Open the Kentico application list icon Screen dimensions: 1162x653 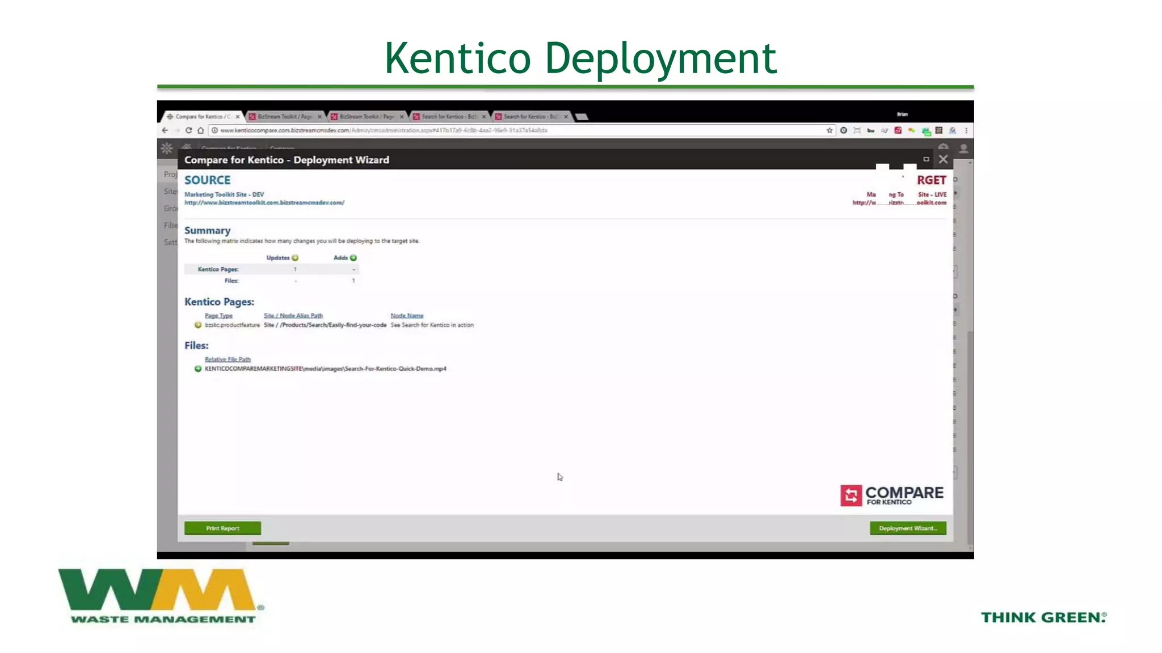click(x=167, y=149)
